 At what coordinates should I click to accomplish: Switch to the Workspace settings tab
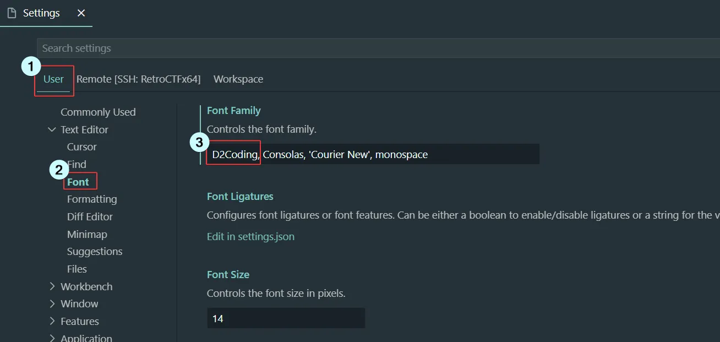[238, 79]
